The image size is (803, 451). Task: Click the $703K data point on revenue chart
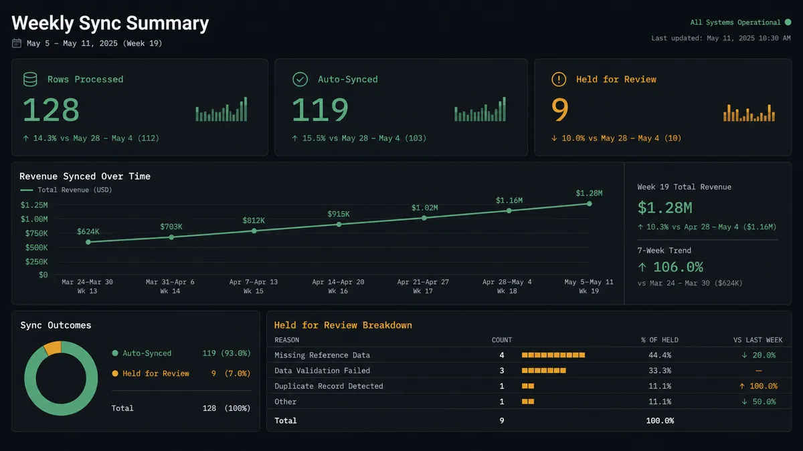(171, 237)
